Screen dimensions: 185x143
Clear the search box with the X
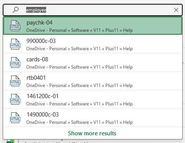click(176, 10)
